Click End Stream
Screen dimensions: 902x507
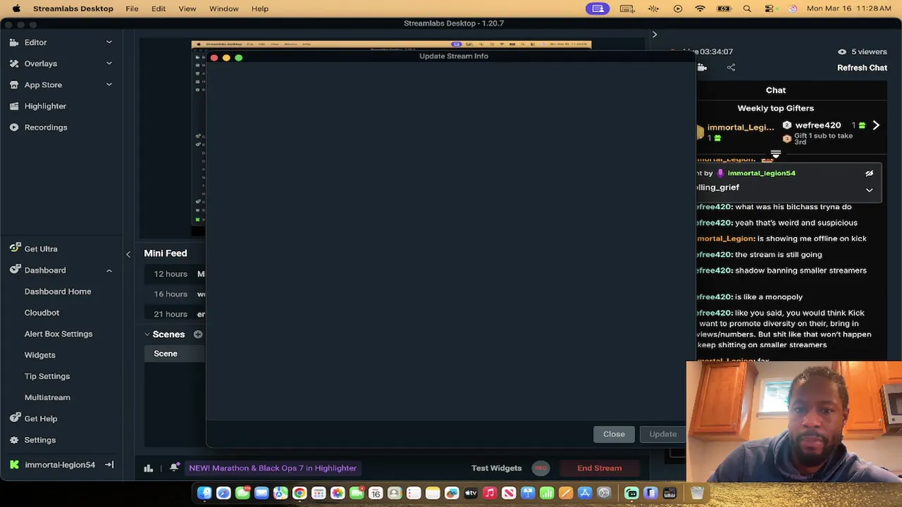point(600,468)
